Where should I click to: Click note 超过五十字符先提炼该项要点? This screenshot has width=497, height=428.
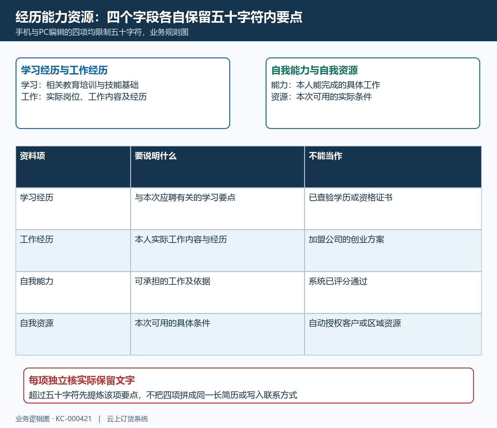83,395
